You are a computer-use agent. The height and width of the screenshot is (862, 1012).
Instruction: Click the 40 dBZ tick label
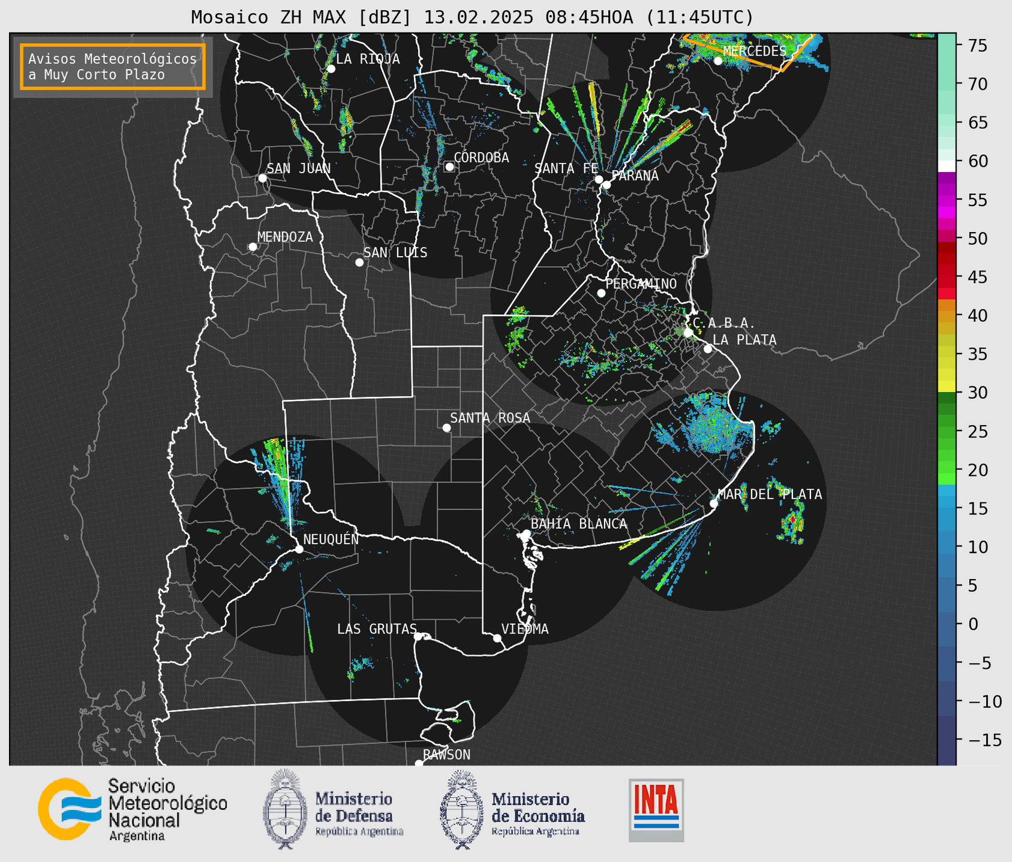[x=977, y=315]
